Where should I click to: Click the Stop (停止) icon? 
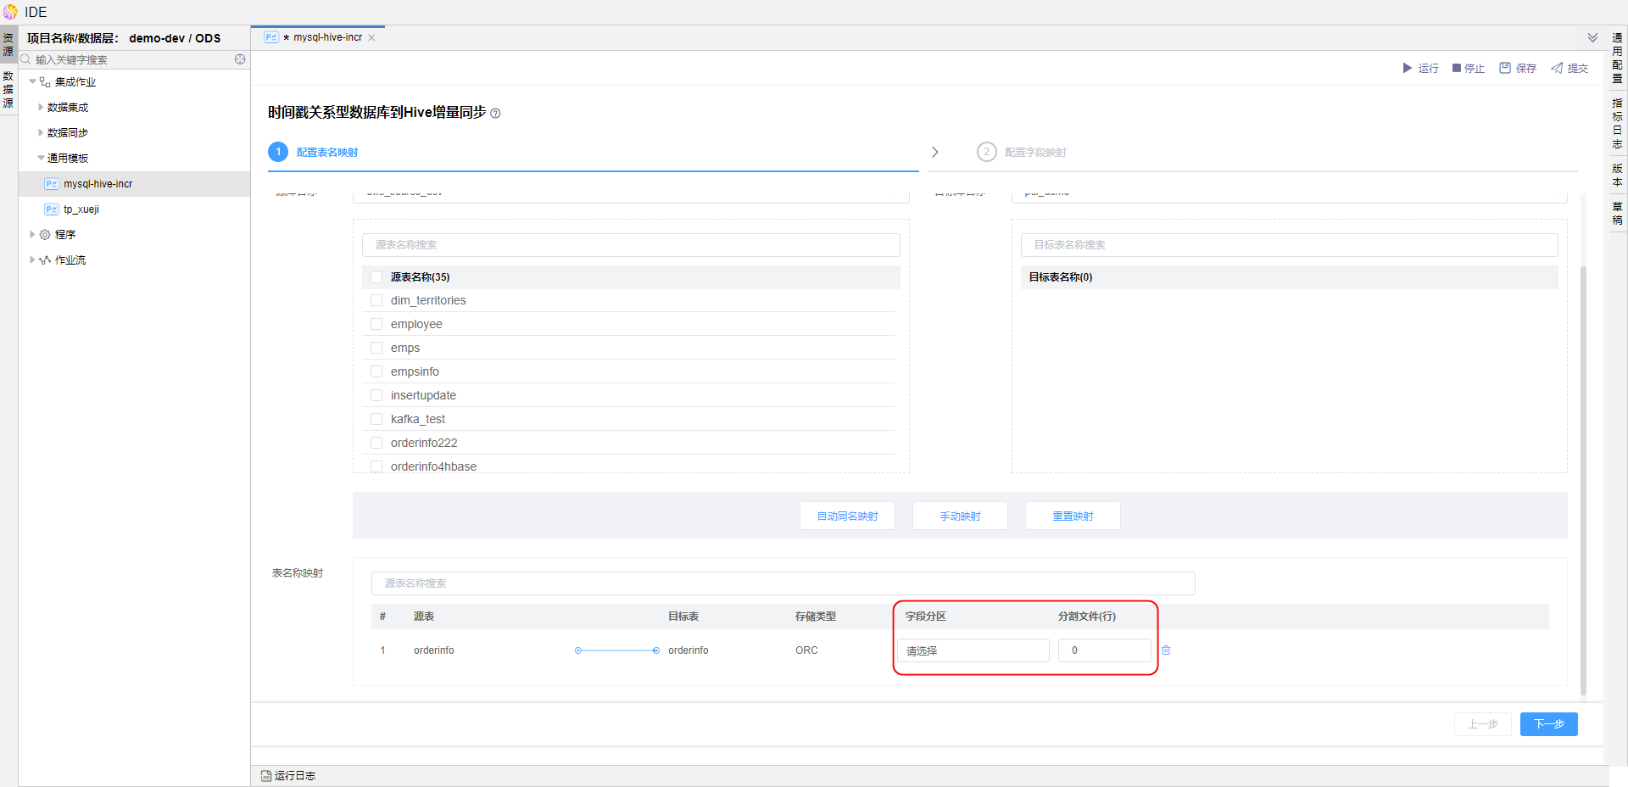tap(1457, 68)
